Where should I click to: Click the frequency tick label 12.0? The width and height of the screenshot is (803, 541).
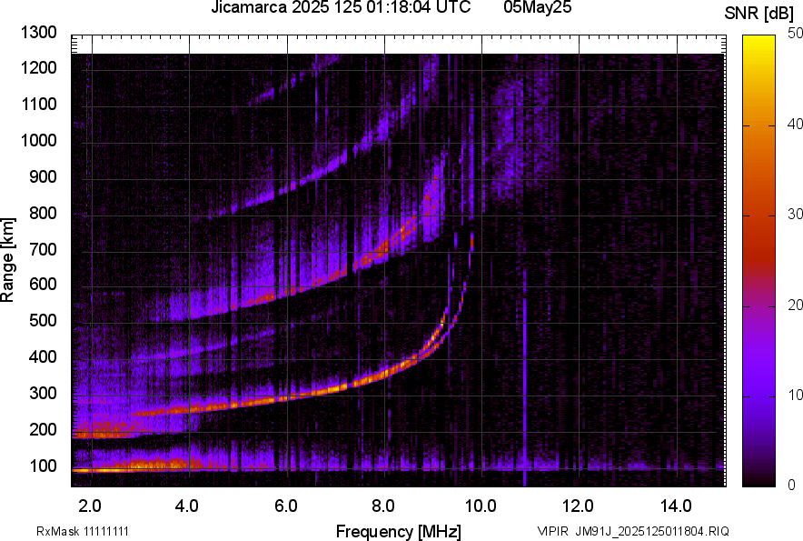[579, 506]
